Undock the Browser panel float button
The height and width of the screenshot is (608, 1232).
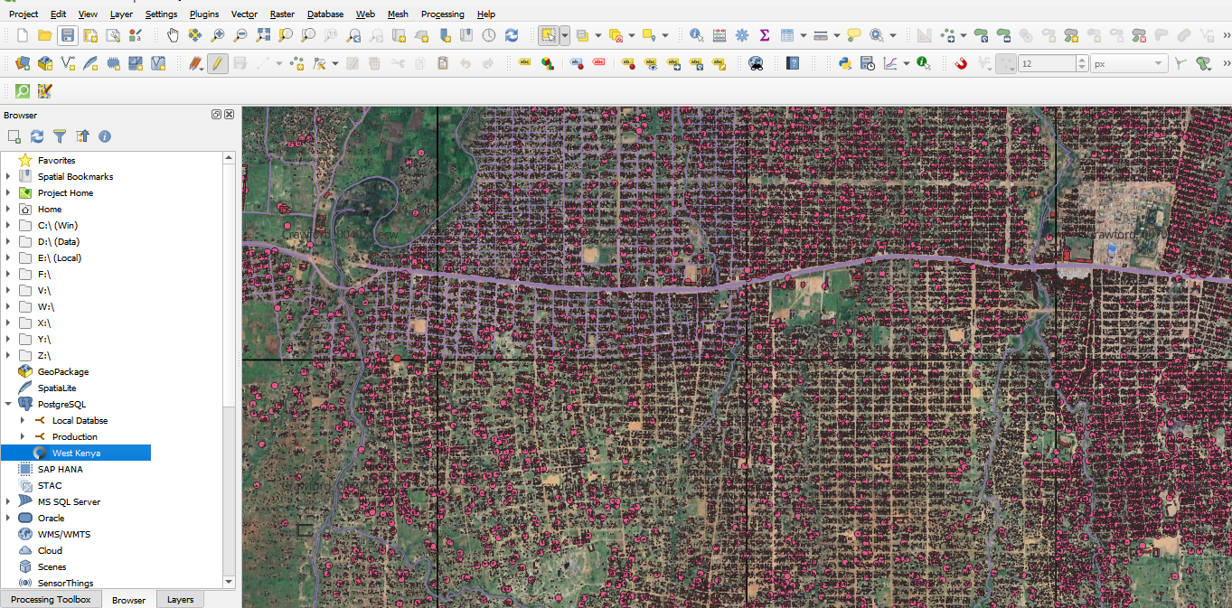(x=217, y=115)
